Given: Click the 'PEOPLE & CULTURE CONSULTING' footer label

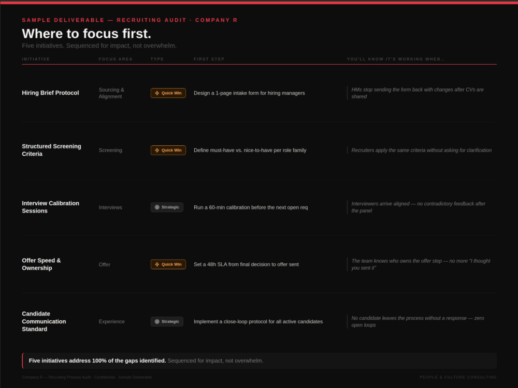Looking at the screenshot, I should 458,377.
